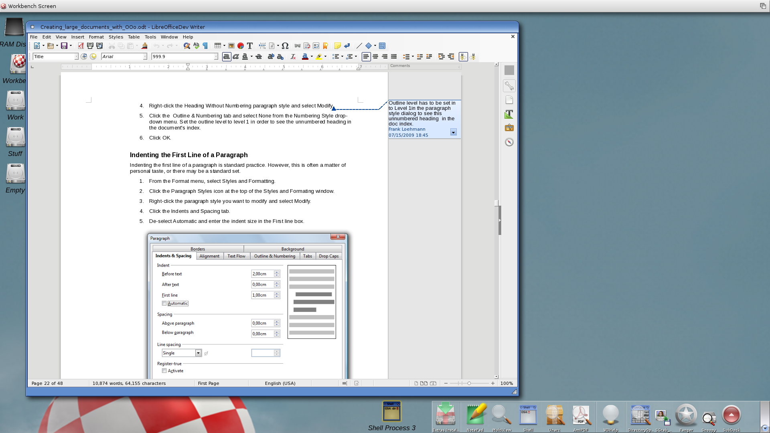
Task: Clear direct formatting
Action: 293,57
